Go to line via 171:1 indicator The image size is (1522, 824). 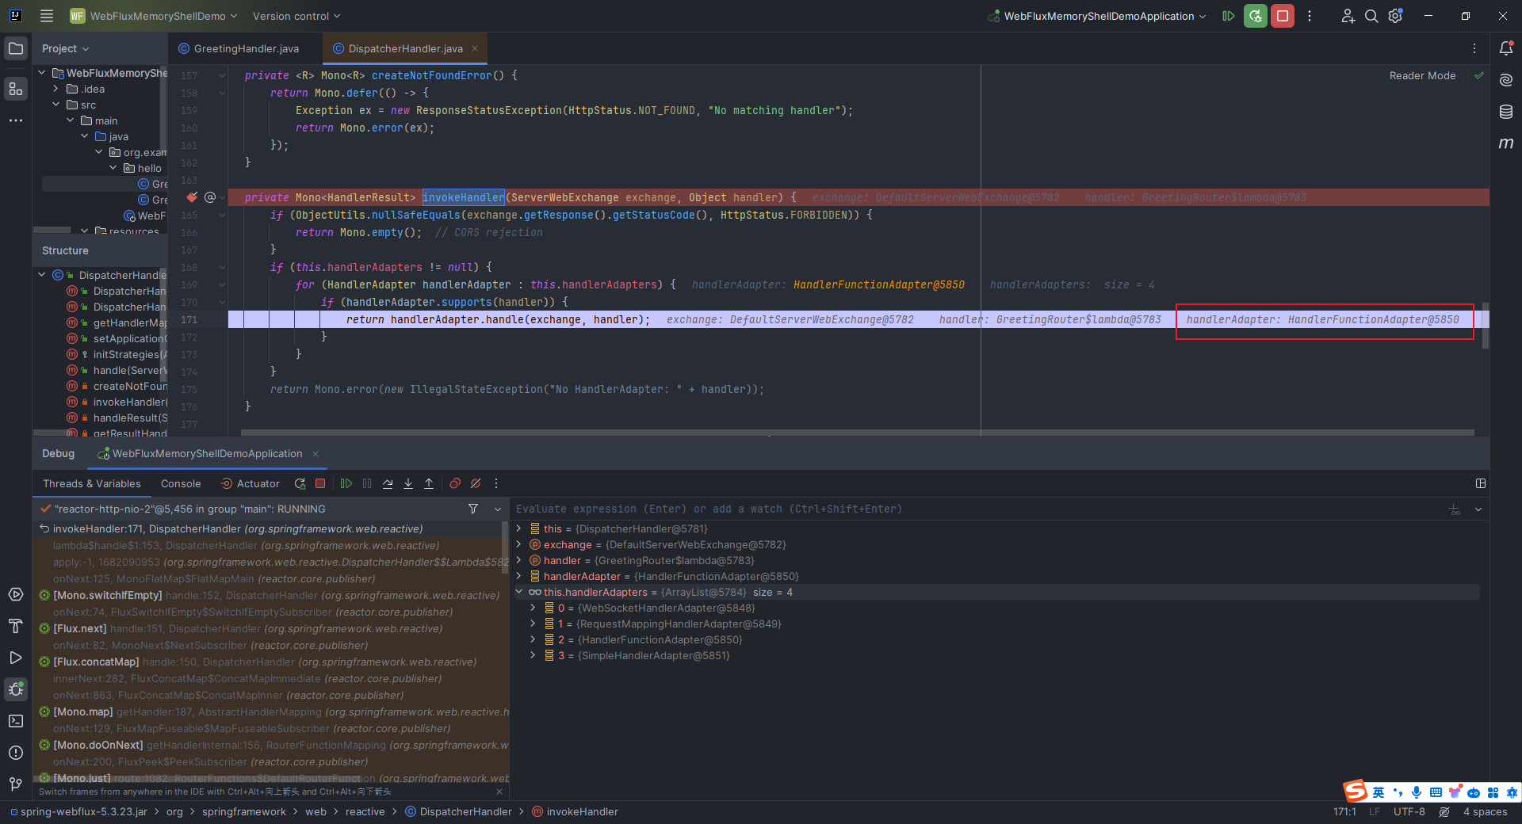point(1344,812)
